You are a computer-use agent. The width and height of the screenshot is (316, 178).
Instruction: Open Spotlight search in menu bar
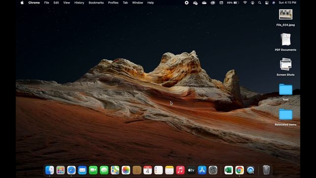260,2
